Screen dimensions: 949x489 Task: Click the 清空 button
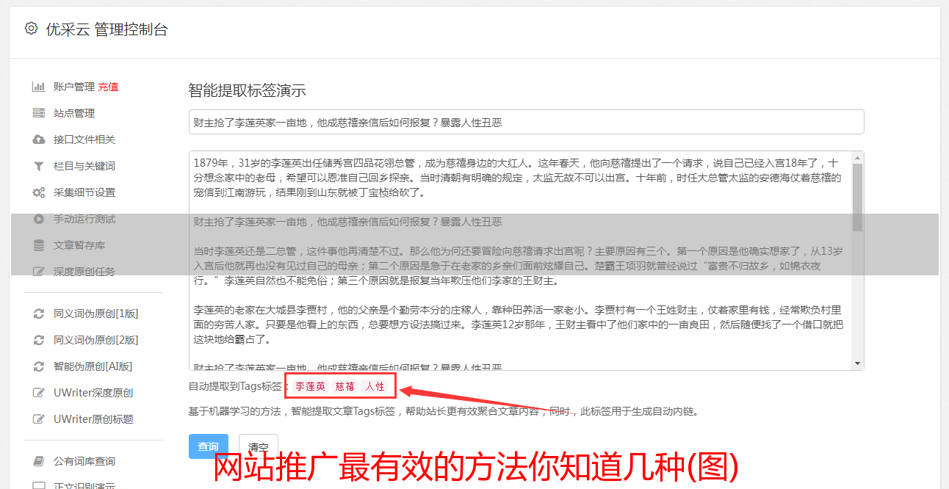(x=259, y=446)
